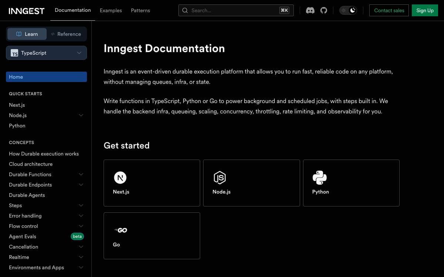
Task: Click the Go logo icon
Action: point(120,230)
